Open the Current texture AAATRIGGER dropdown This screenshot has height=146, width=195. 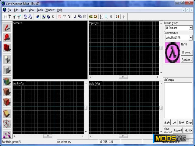(x=191, y=38)
